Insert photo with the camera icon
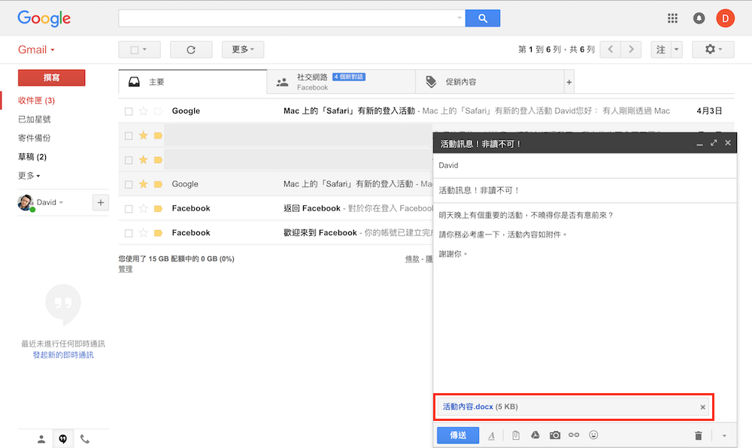The width and height of the screenshot is (752, 448). 555,435
